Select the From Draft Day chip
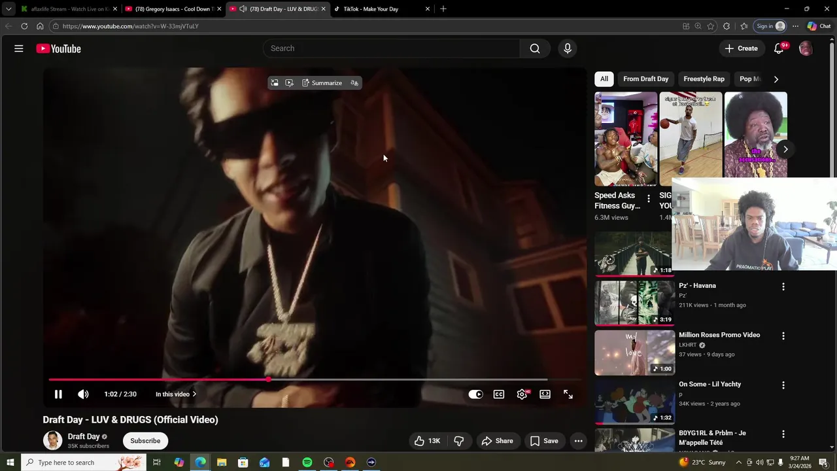This screenshot has height=471, width=837. tap(645, 79)
